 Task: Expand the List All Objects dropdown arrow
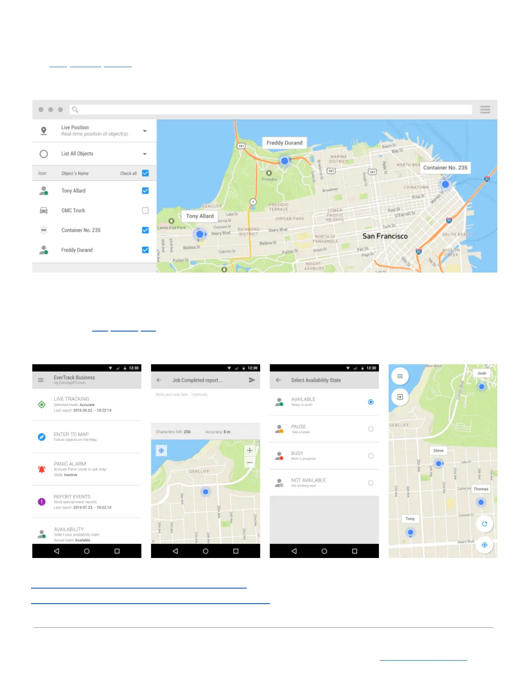[145, 154]
